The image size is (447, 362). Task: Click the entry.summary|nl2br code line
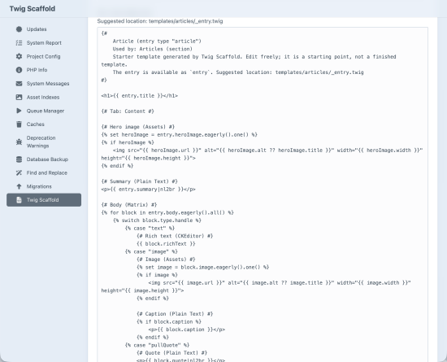(x=148, y=189)
